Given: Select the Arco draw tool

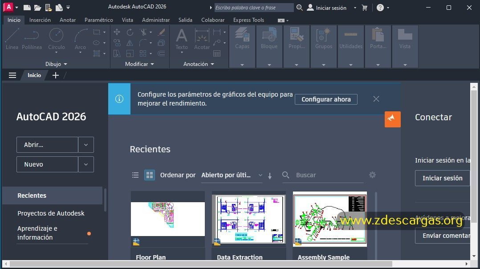Looking at the screenshot, I should pyautogui.click(x=80, y=39).
